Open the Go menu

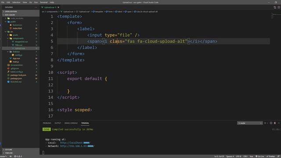(x=30, y=2)
